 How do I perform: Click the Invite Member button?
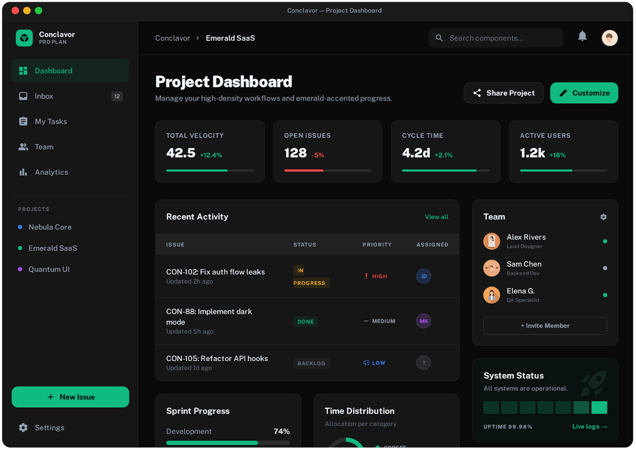(x=545, y=326)
